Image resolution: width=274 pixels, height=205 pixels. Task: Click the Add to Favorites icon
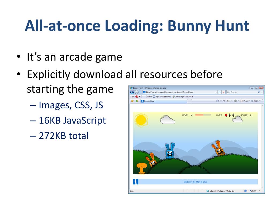[x=137, y=101]
